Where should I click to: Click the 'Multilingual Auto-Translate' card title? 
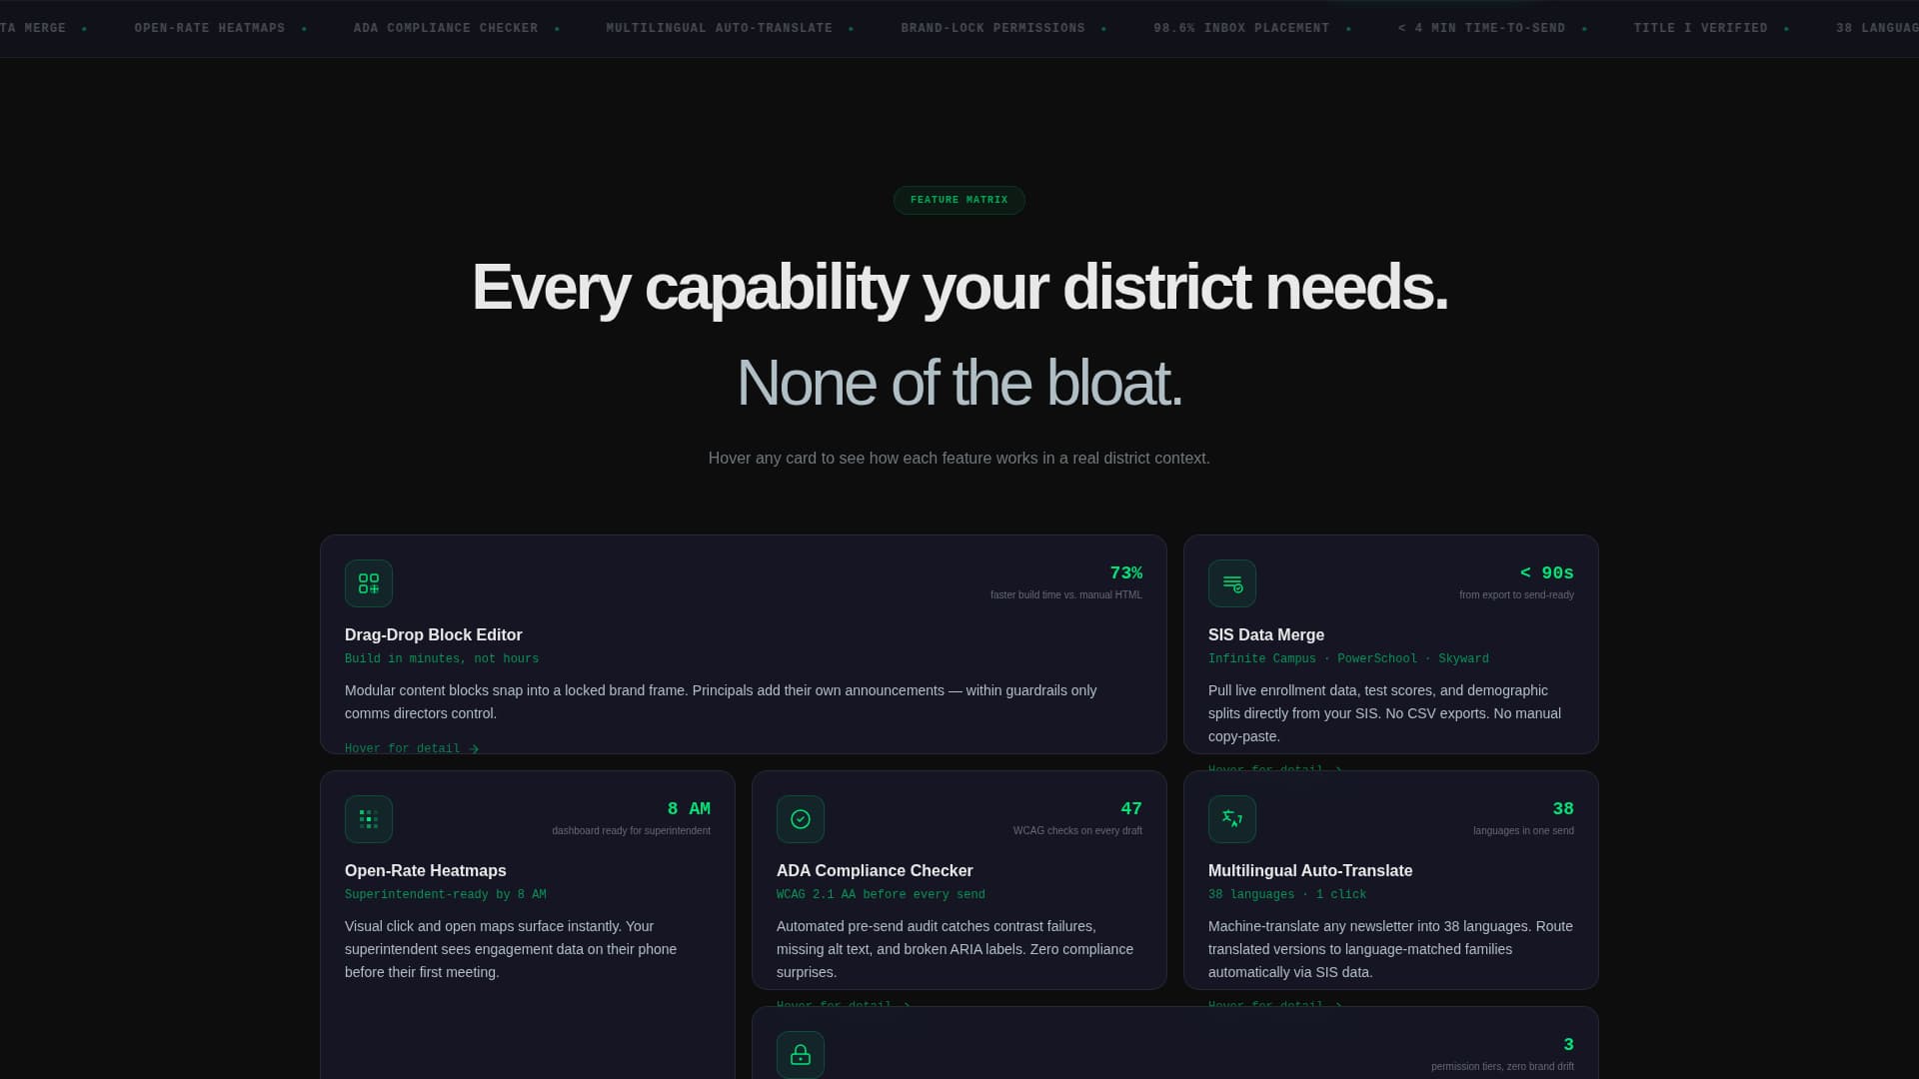[1310, 870]
